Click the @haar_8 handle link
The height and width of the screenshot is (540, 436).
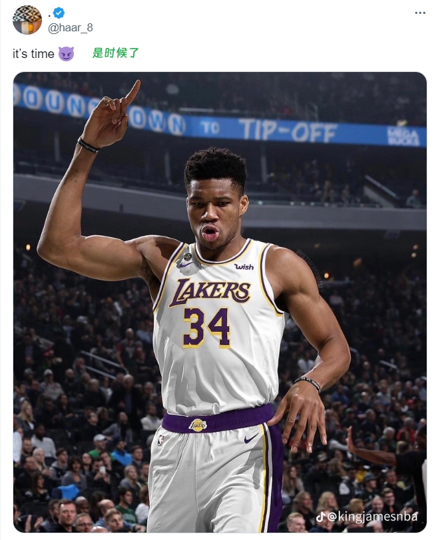pyautogui.click(x=71, y=27)
